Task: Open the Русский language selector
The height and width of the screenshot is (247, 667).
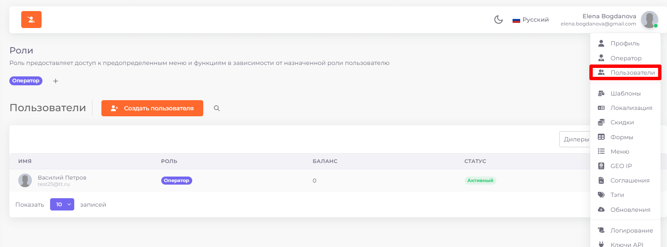Action: (530, 20)
